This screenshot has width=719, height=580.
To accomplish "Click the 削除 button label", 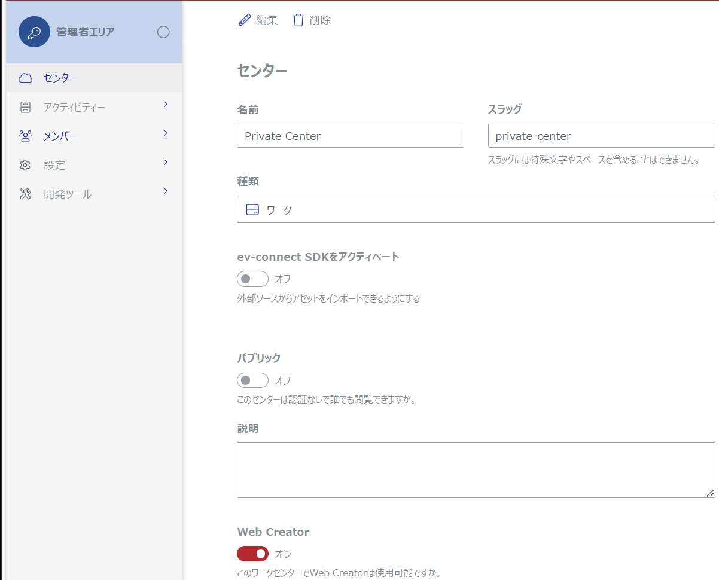I will [x=320, y=20].
